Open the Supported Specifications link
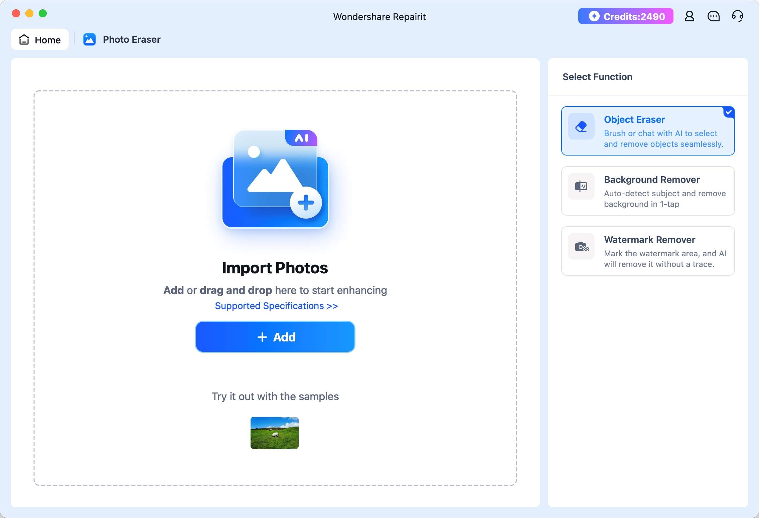Screen dimensions: 759x518 tap(276, 306)
